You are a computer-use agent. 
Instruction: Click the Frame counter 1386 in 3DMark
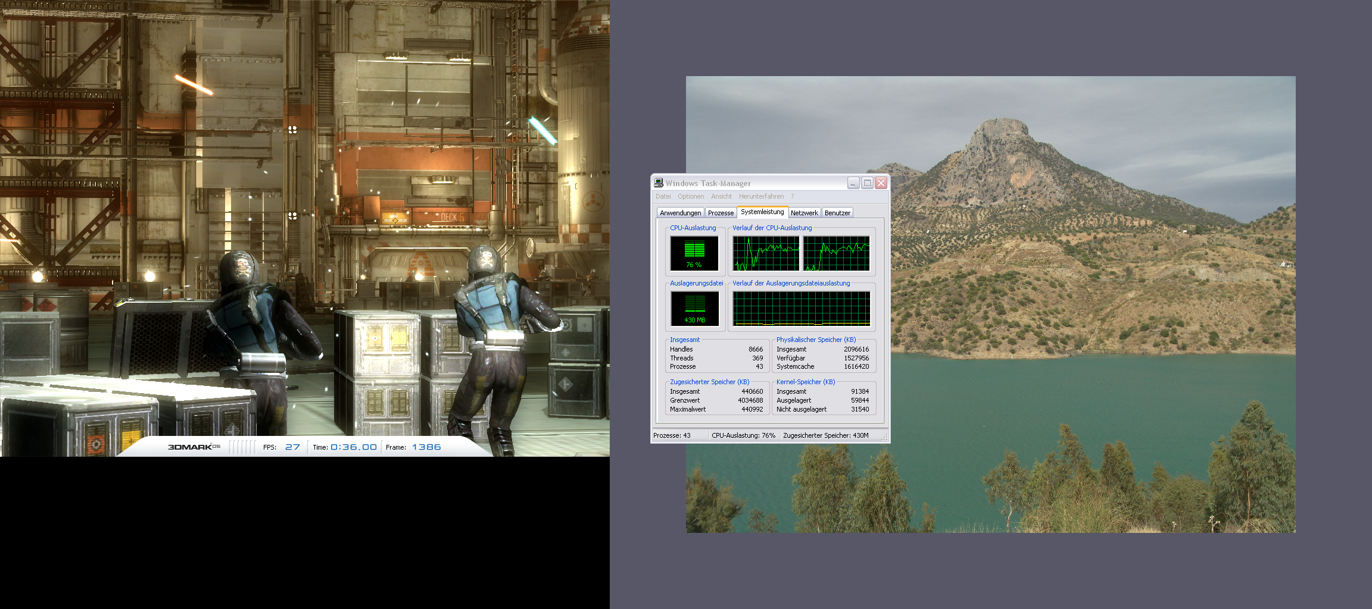tap(426, 447)
